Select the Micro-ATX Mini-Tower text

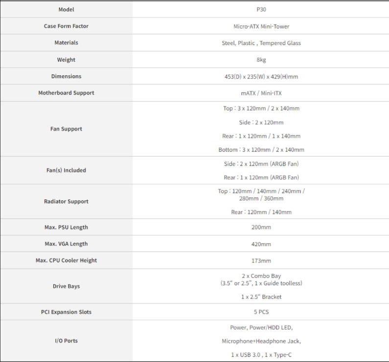261,26
